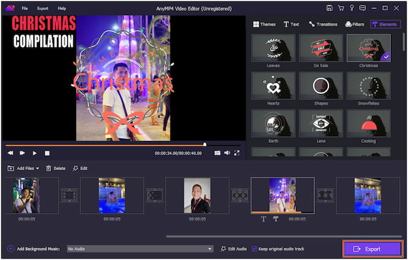Viewport: 408px width, 260px height.
Task: Click the elements panel vertical scrollbar
Action: 404,42
